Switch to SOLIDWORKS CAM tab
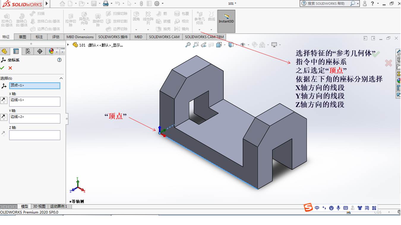The image size is (401, 225). pyautogui.click(x=164, y=37)
